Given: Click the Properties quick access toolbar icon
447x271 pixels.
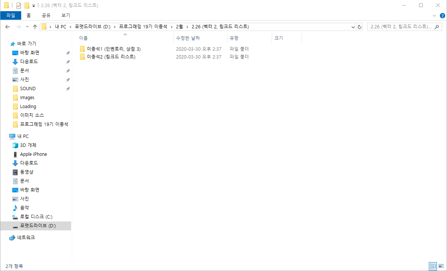Looking at the screenshot, I should click(x=19, y=6).
